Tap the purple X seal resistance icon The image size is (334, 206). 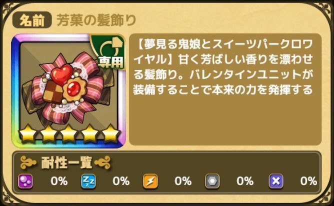coord(276,181)
